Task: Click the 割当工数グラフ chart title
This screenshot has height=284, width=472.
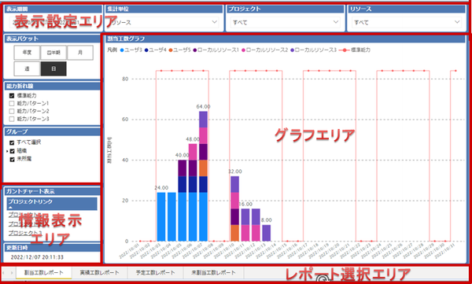Action: coord(127,39)
